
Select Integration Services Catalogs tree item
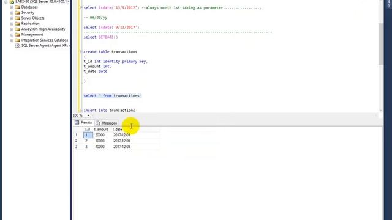point(45,40)
